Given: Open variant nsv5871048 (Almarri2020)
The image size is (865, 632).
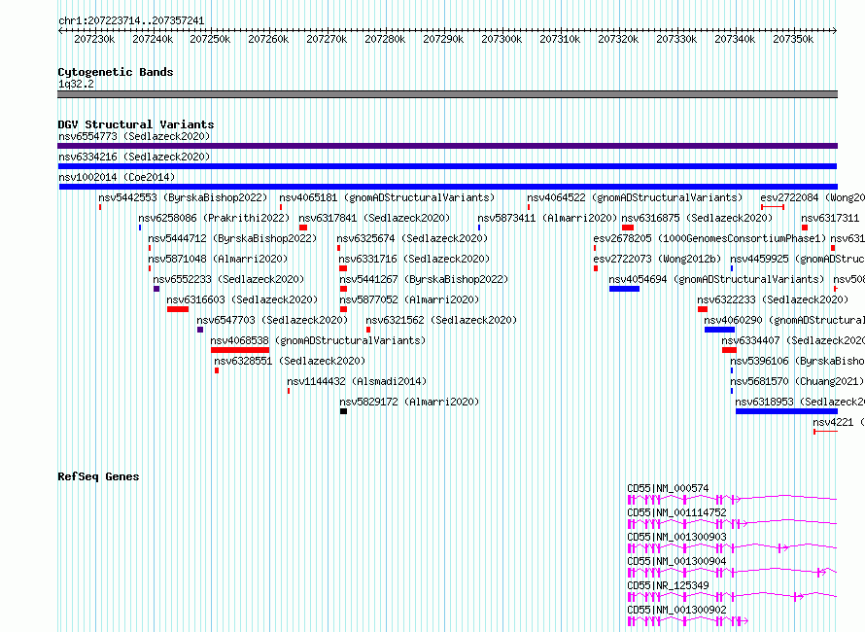Looking at the screenshot, I should (x=218, y=259).
